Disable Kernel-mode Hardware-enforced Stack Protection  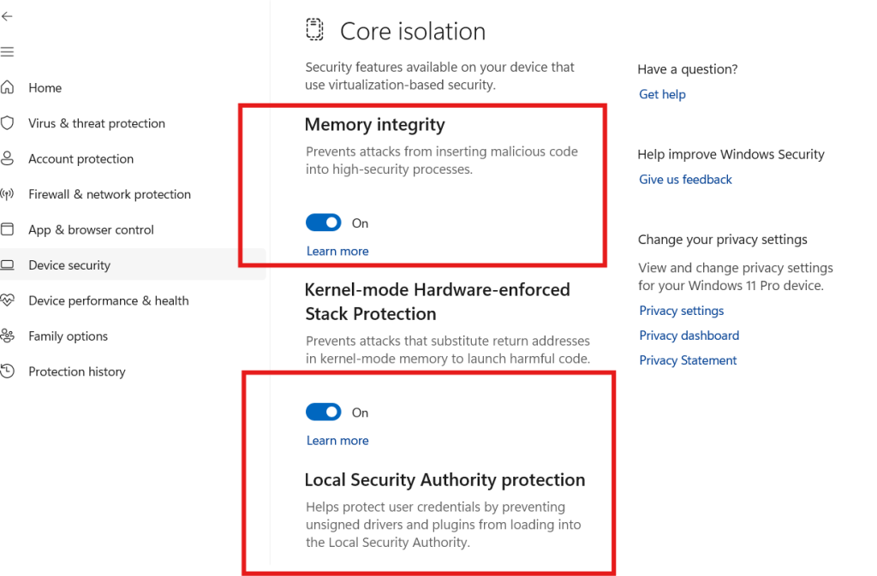coord(323,412)
